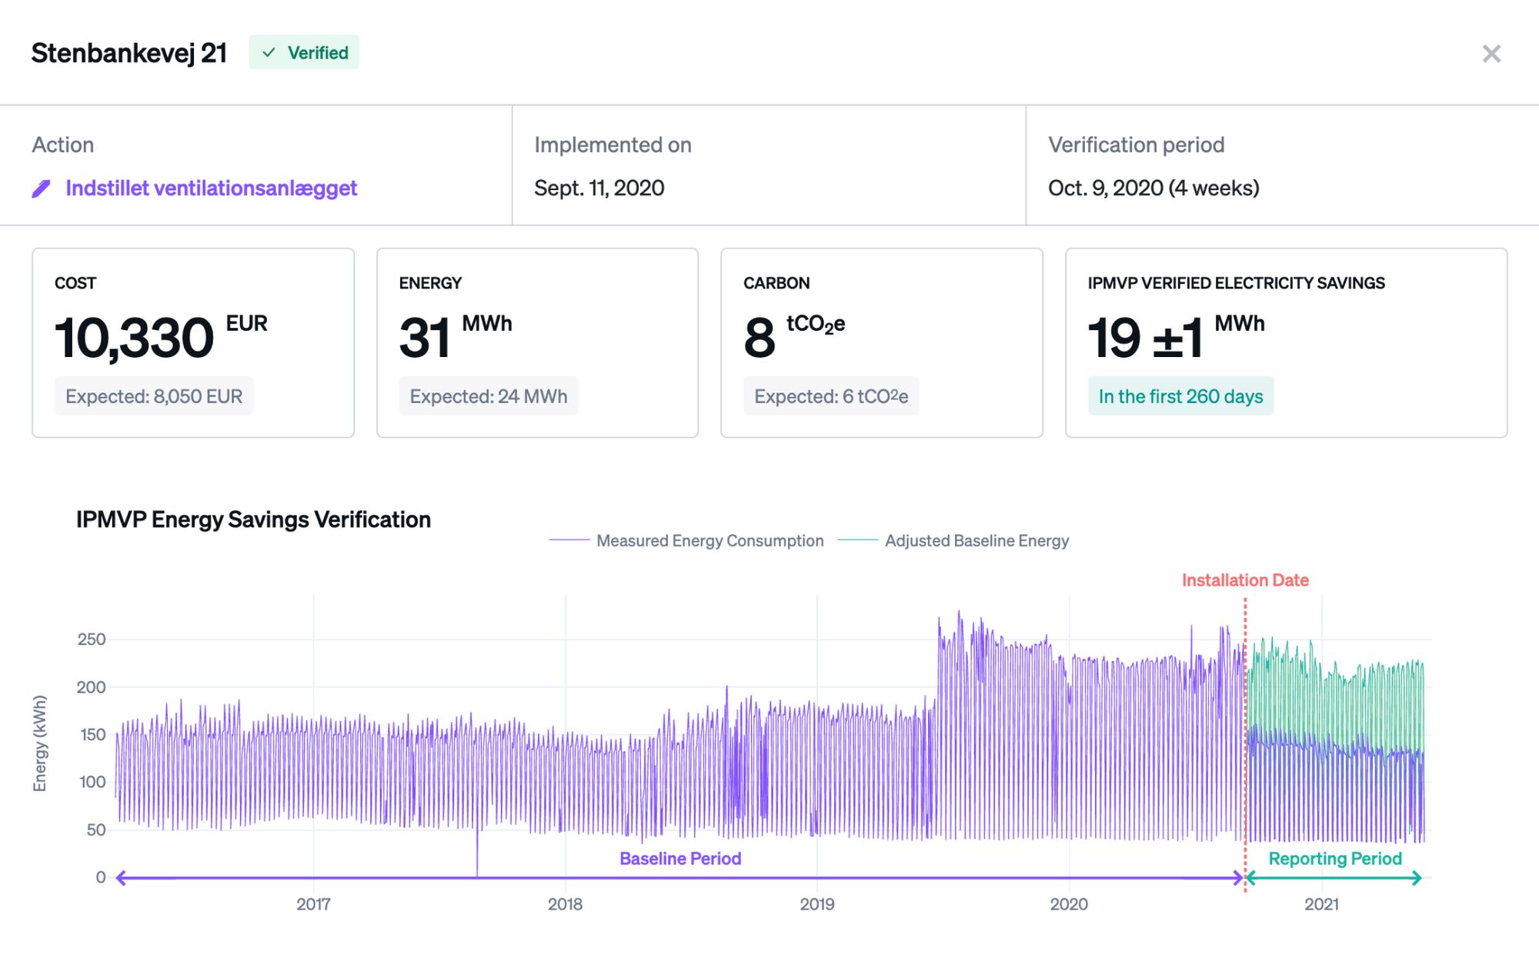Click the Baseline Period label on the chart
1539x978 pixels.
coord(680,859)
